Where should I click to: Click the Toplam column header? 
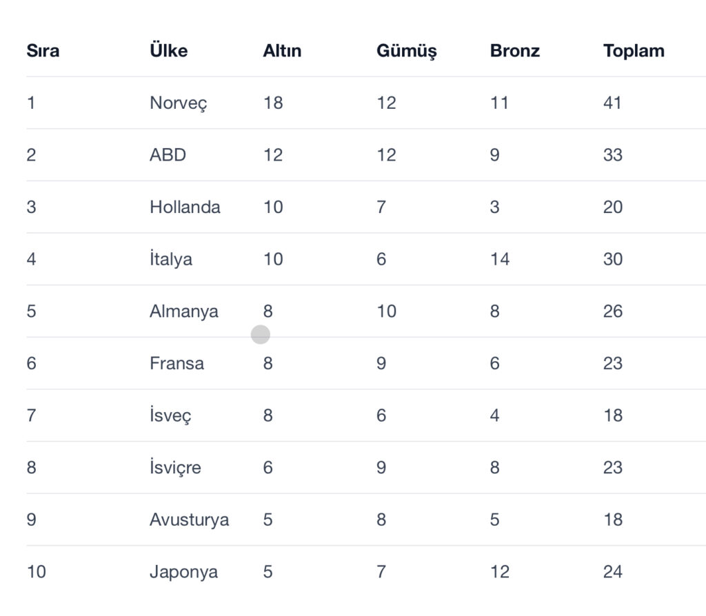tap(633, 51)
